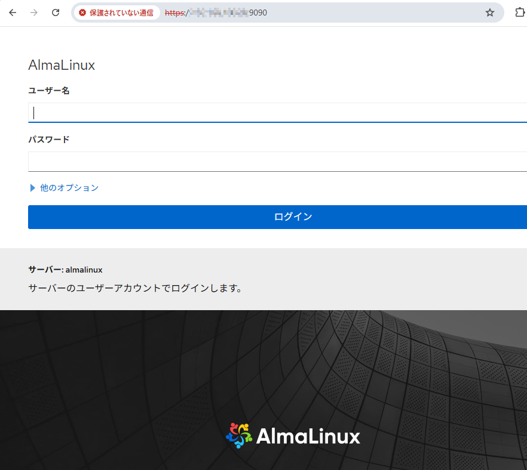Click the colorful AlmaLinux logo emblem
The height and width of the screenshot is (470, 527).
239,436
